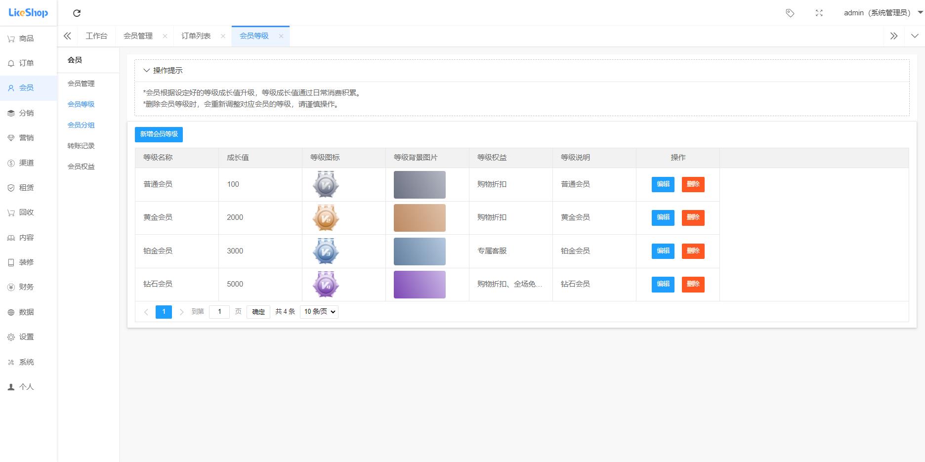The image size is (925, 462).
Task: Collapse the 操作提示 panel
Action: 147,71
